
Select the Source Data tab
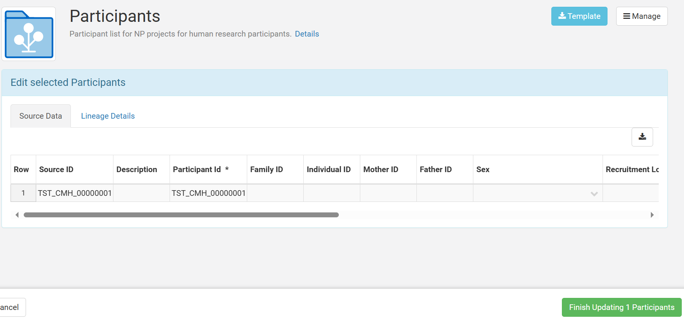point(41,116)
